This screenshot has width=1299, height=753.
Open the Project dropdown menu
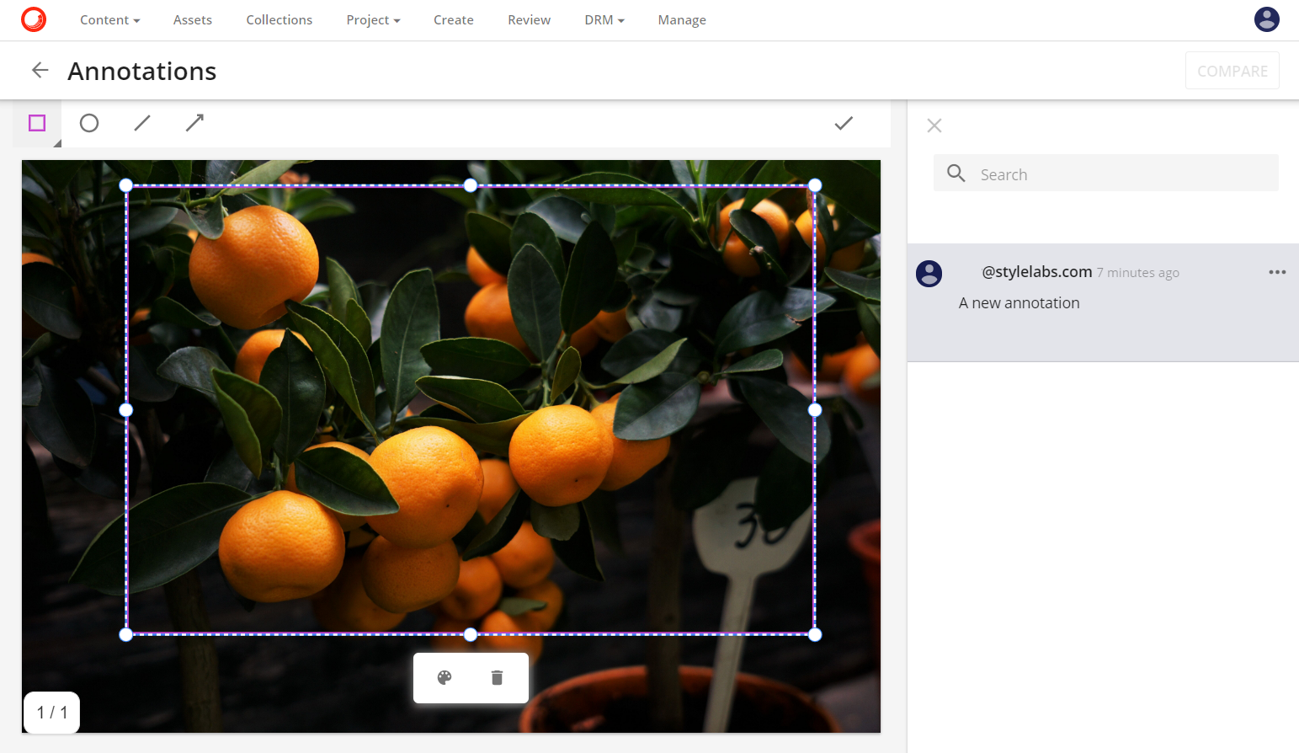click(x=372, y=19)
